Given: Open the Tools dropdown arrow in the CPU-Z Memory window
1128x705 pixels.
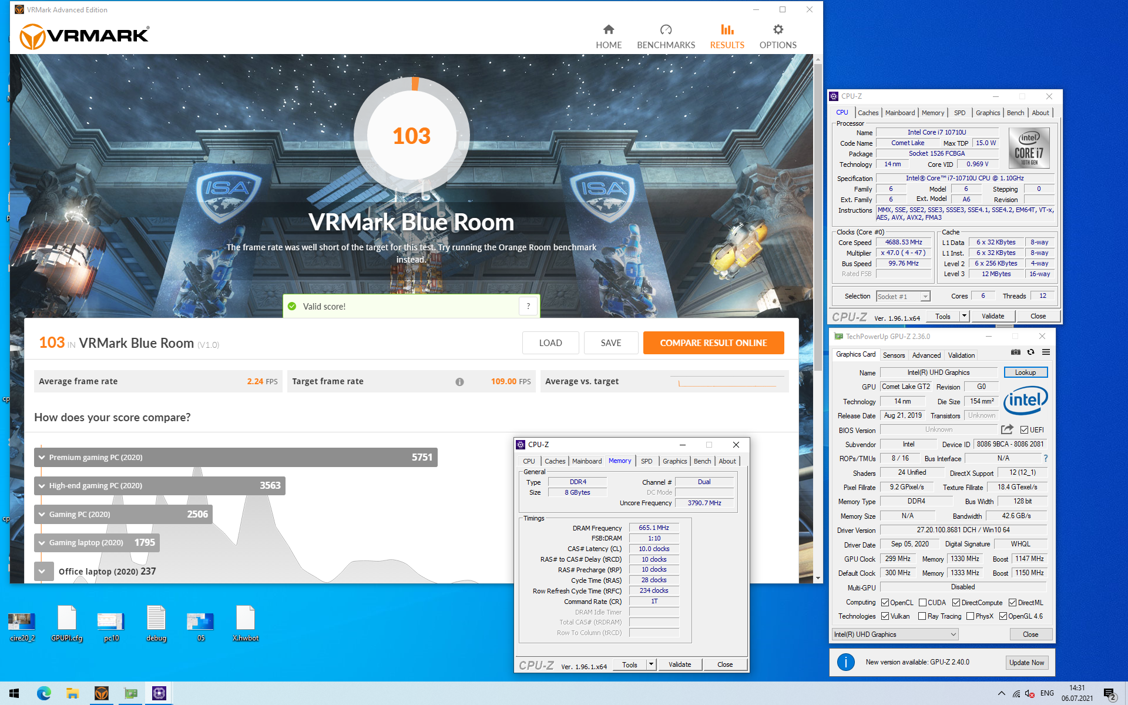Looking at the screenshot, I should (651, 664).
